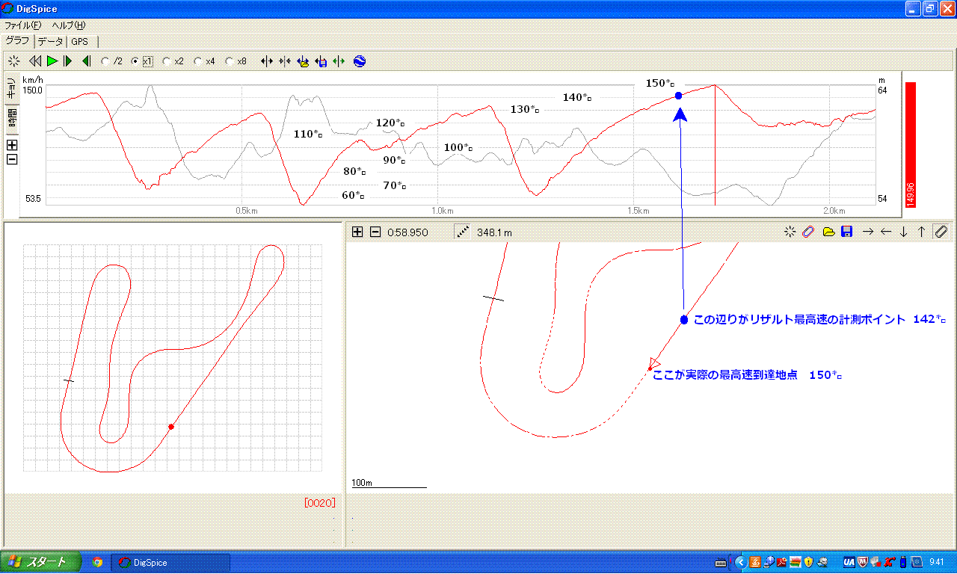
Task: Click the red speed level bar
Action: pos(910,144)
